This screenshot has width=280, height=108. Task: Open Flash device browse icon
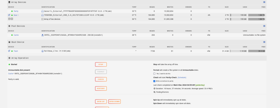point(9,51)
